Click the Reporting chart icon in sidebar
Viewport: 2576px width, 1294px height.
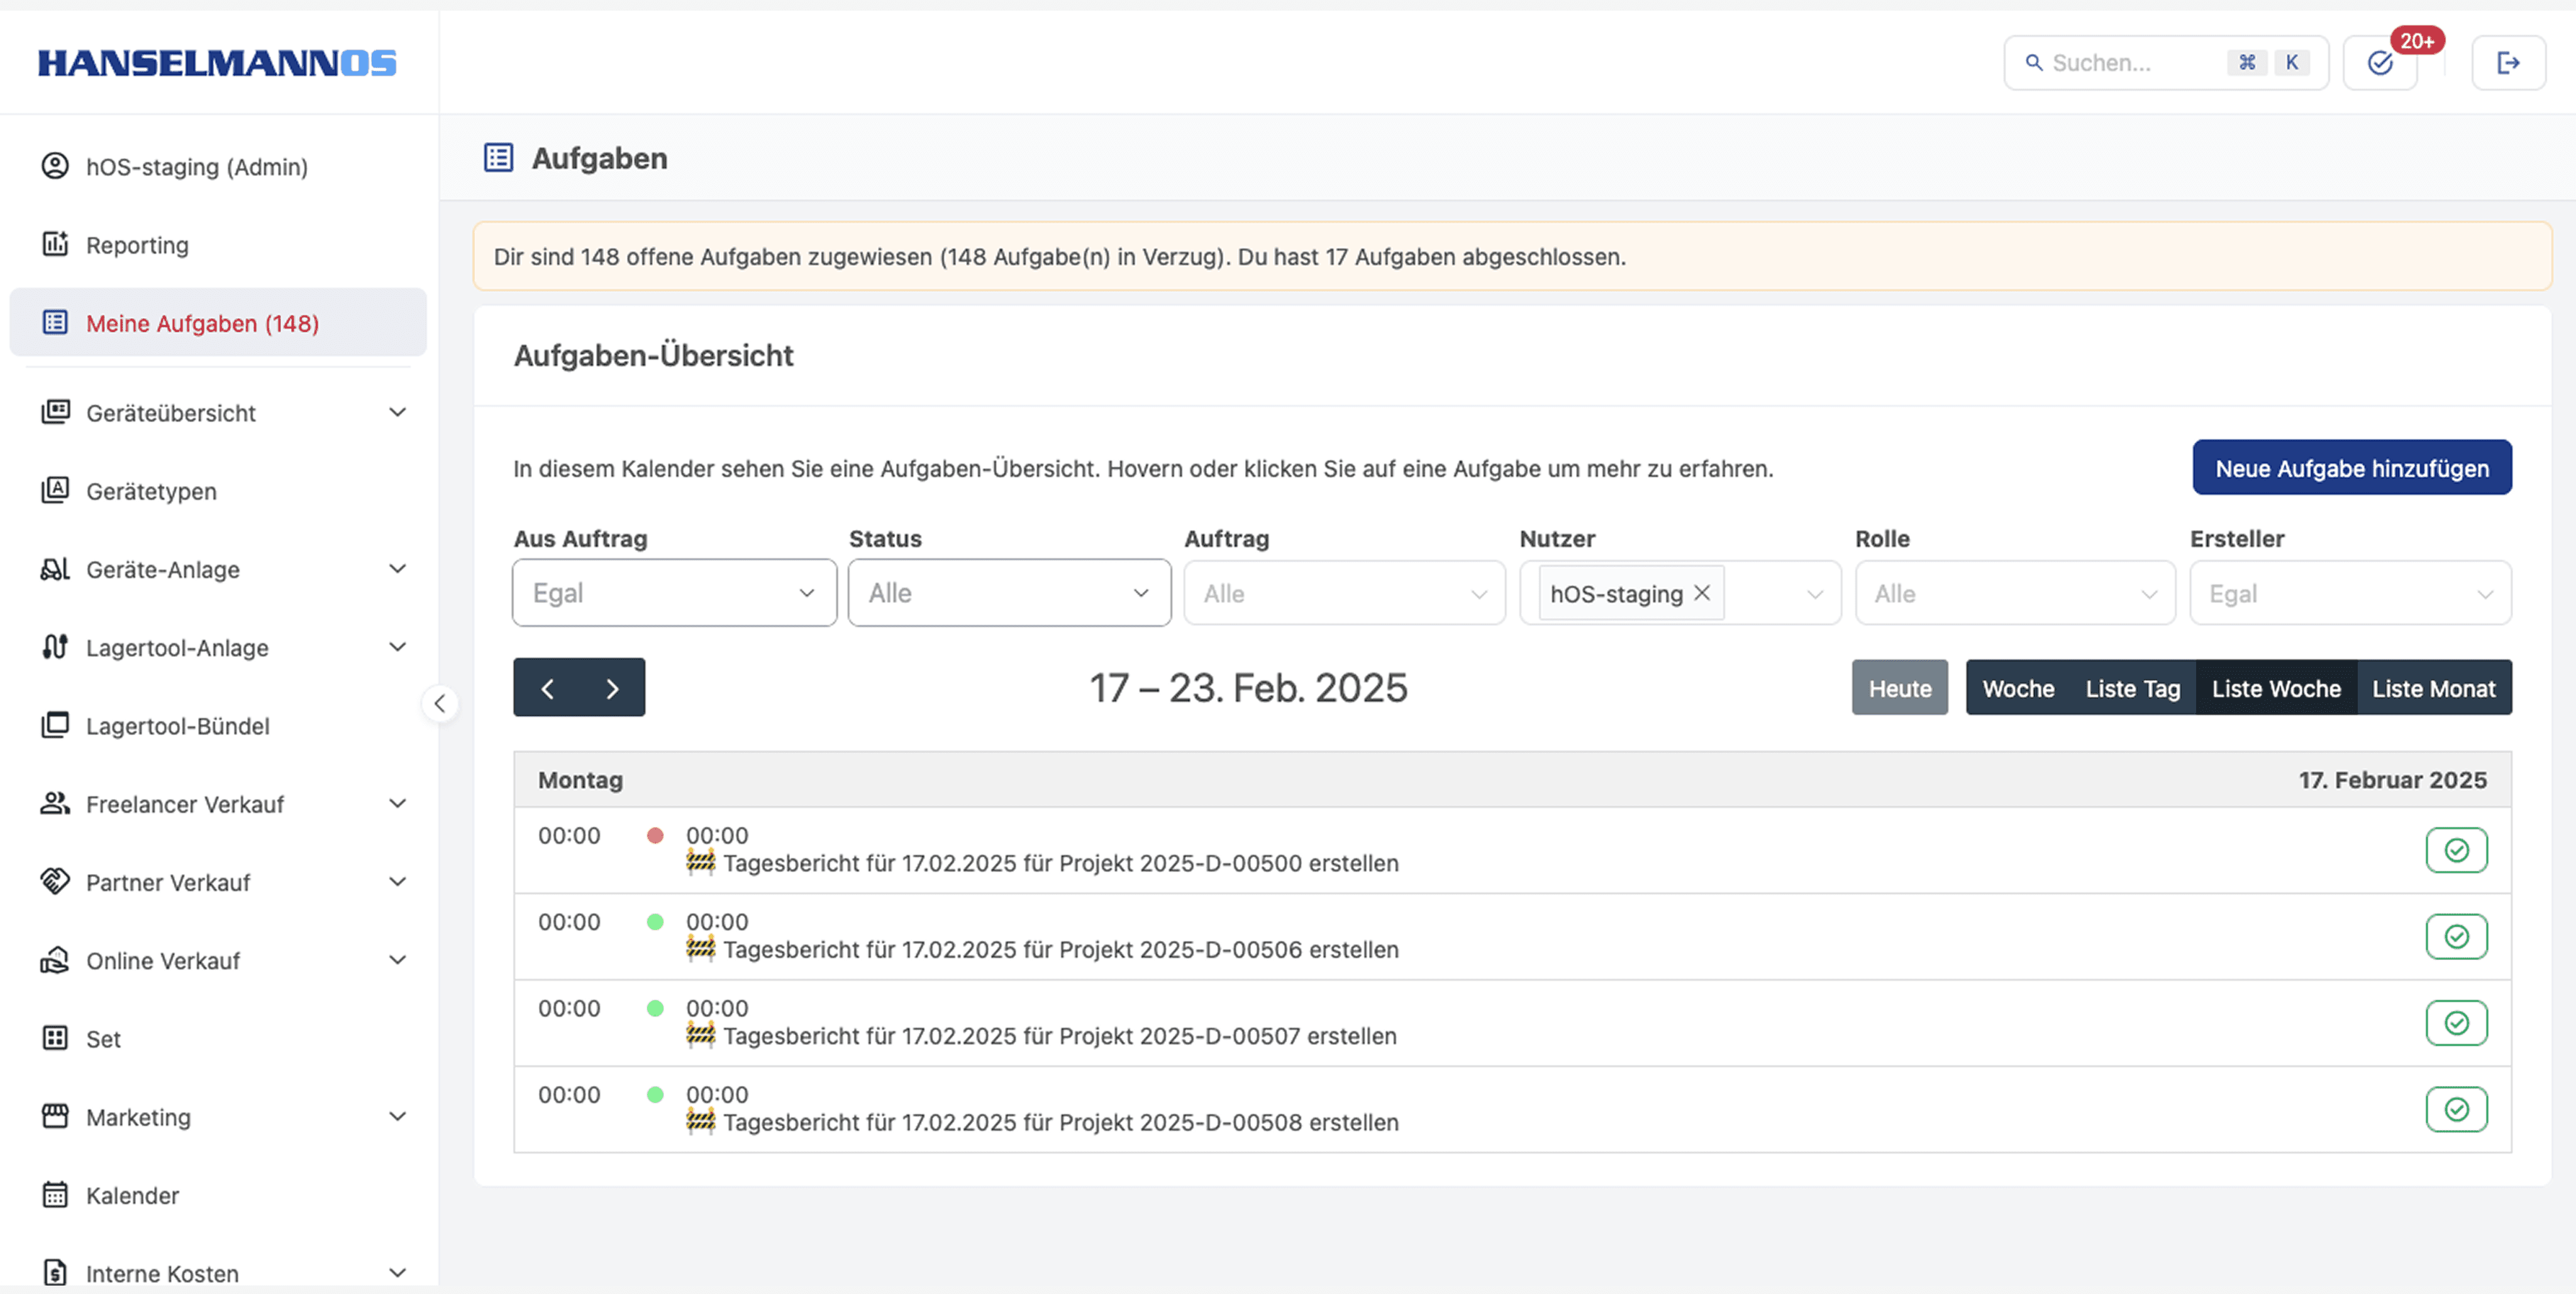coord(55,244)
